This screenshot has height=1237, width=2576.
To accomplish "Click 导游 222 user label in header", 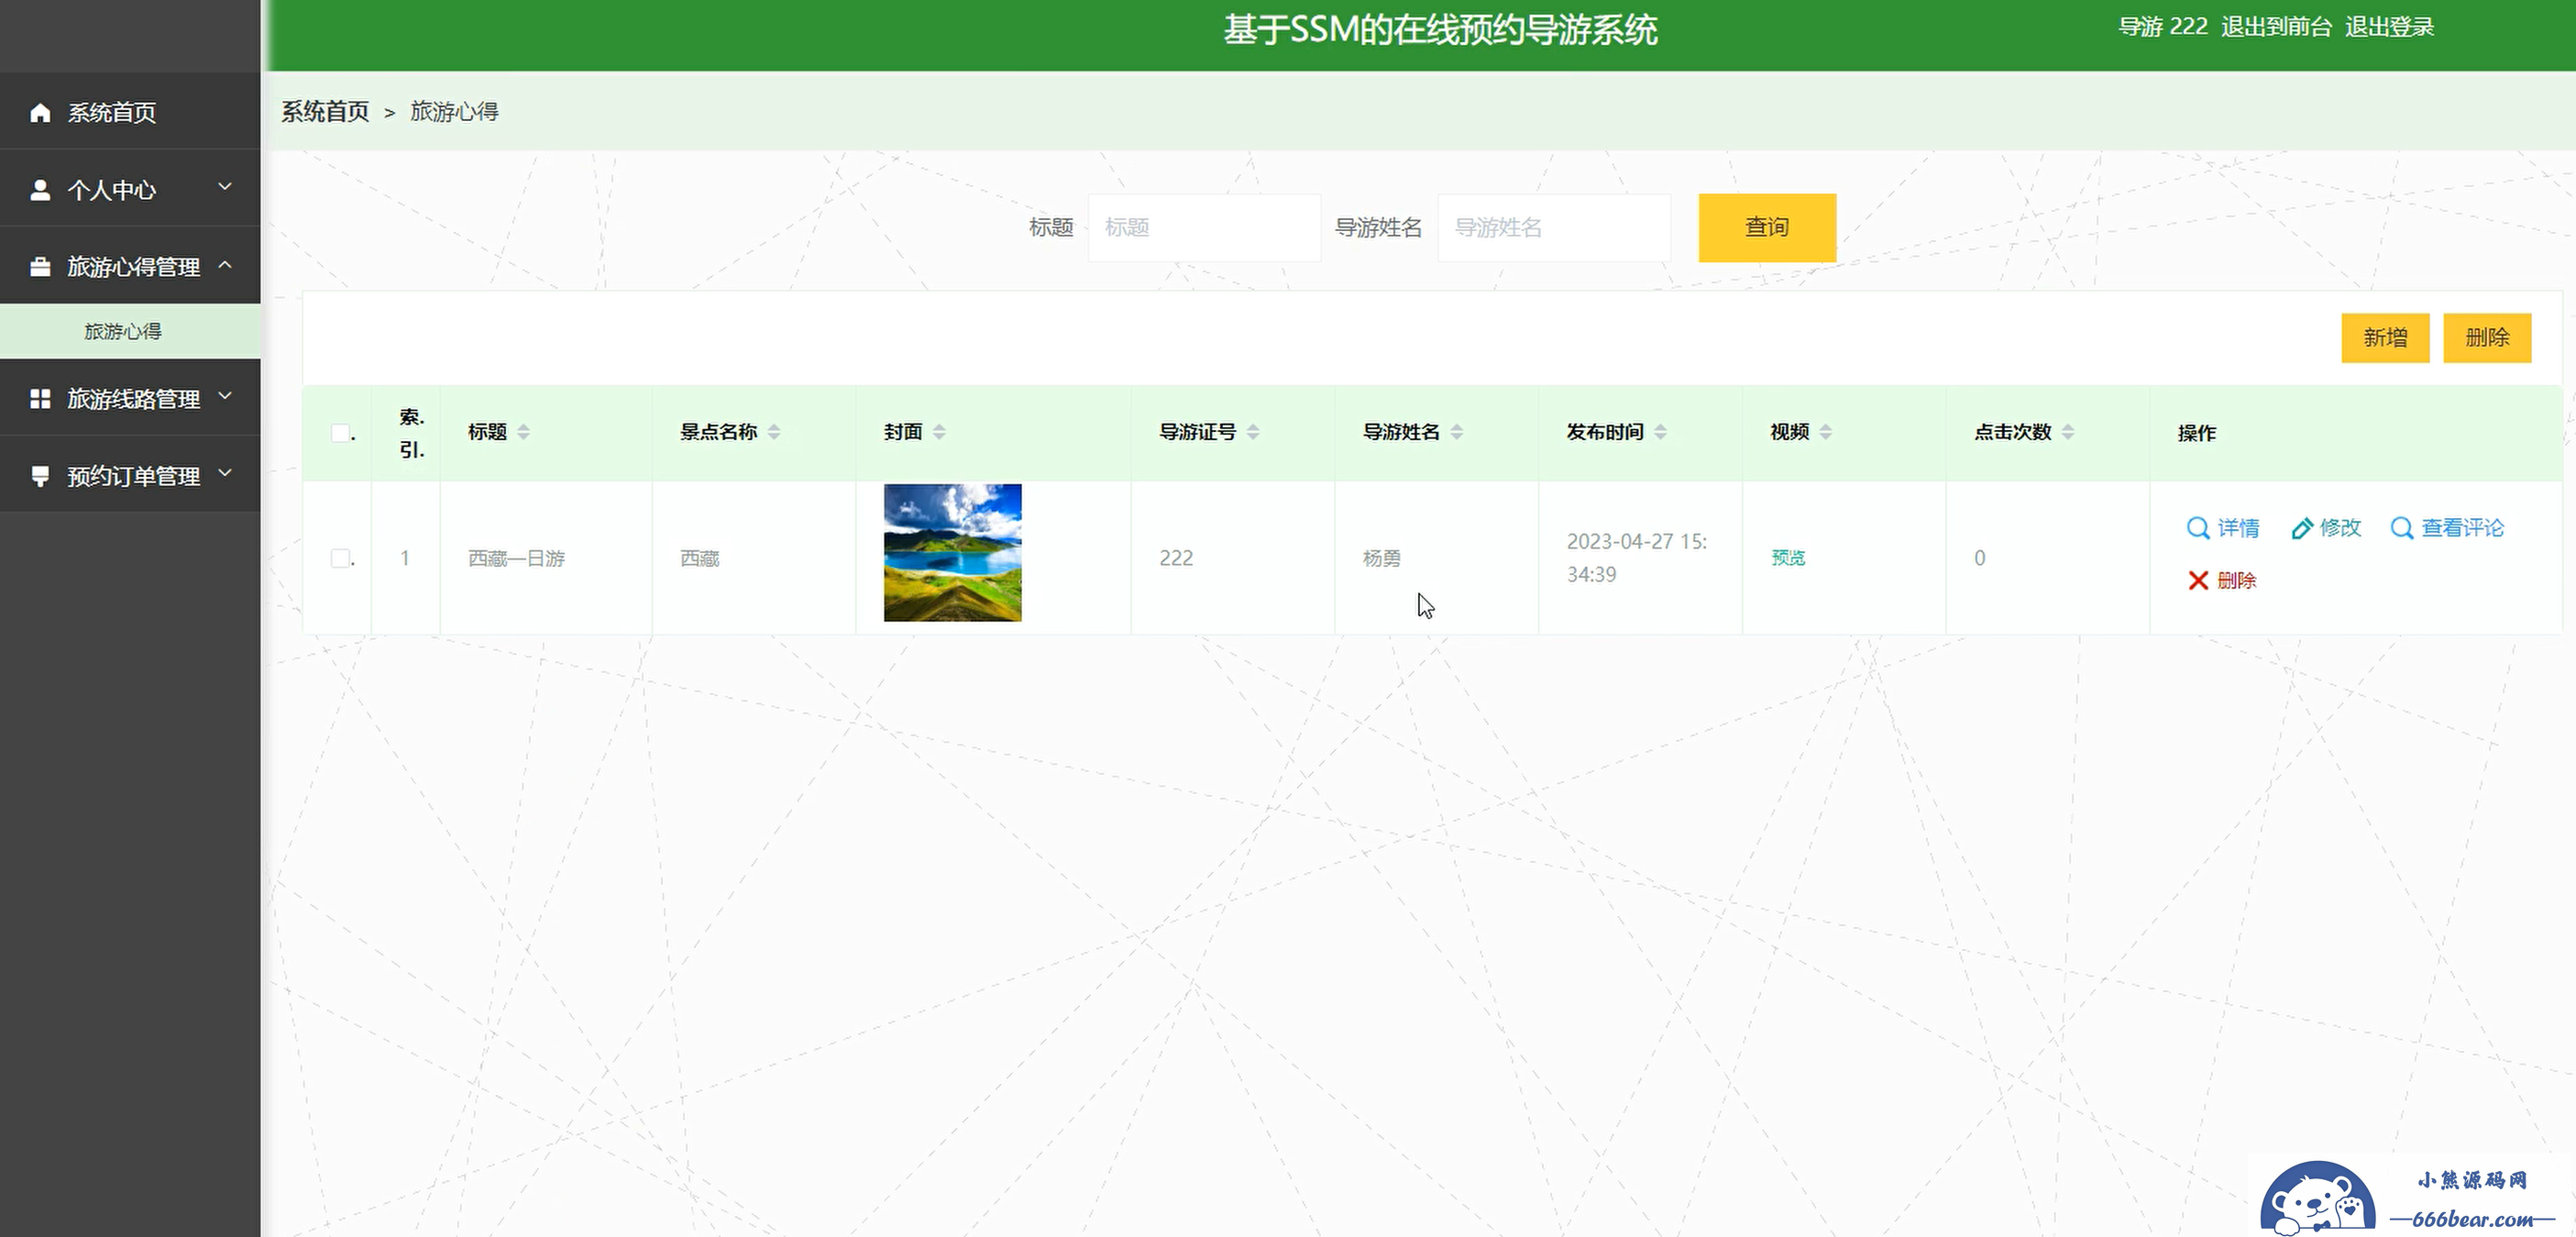I will pyautogui.click(x=2162, y=27).
